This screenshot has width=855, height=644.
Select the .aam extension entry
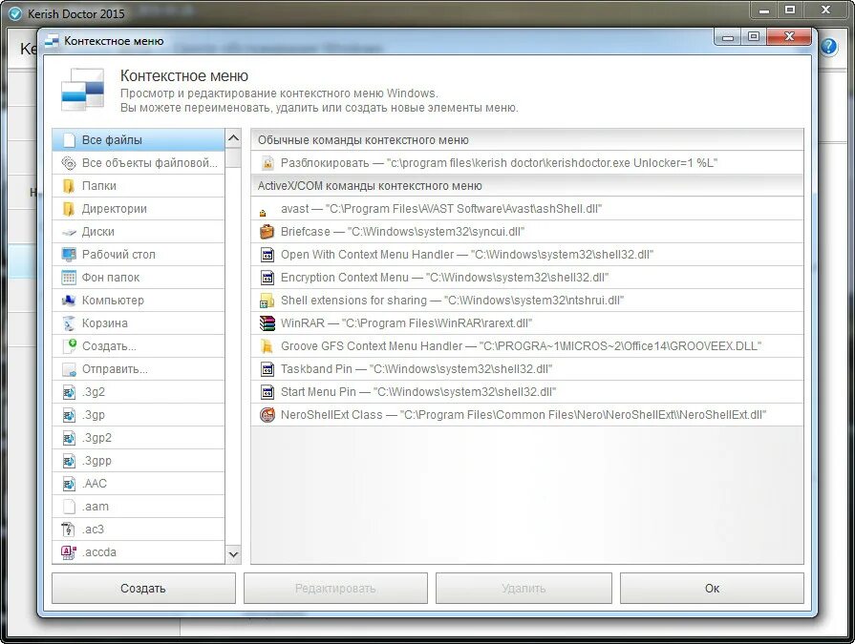click(139, 507)
